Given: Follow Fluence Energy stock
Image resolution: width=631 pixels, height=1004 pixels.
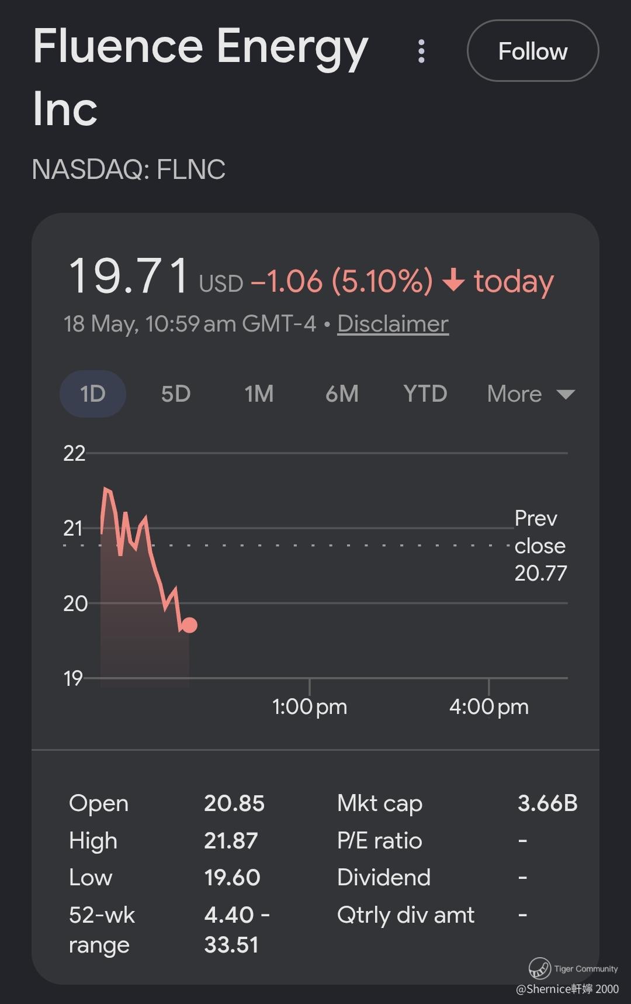Looking at the screenshot, I should tap(533, 51).
